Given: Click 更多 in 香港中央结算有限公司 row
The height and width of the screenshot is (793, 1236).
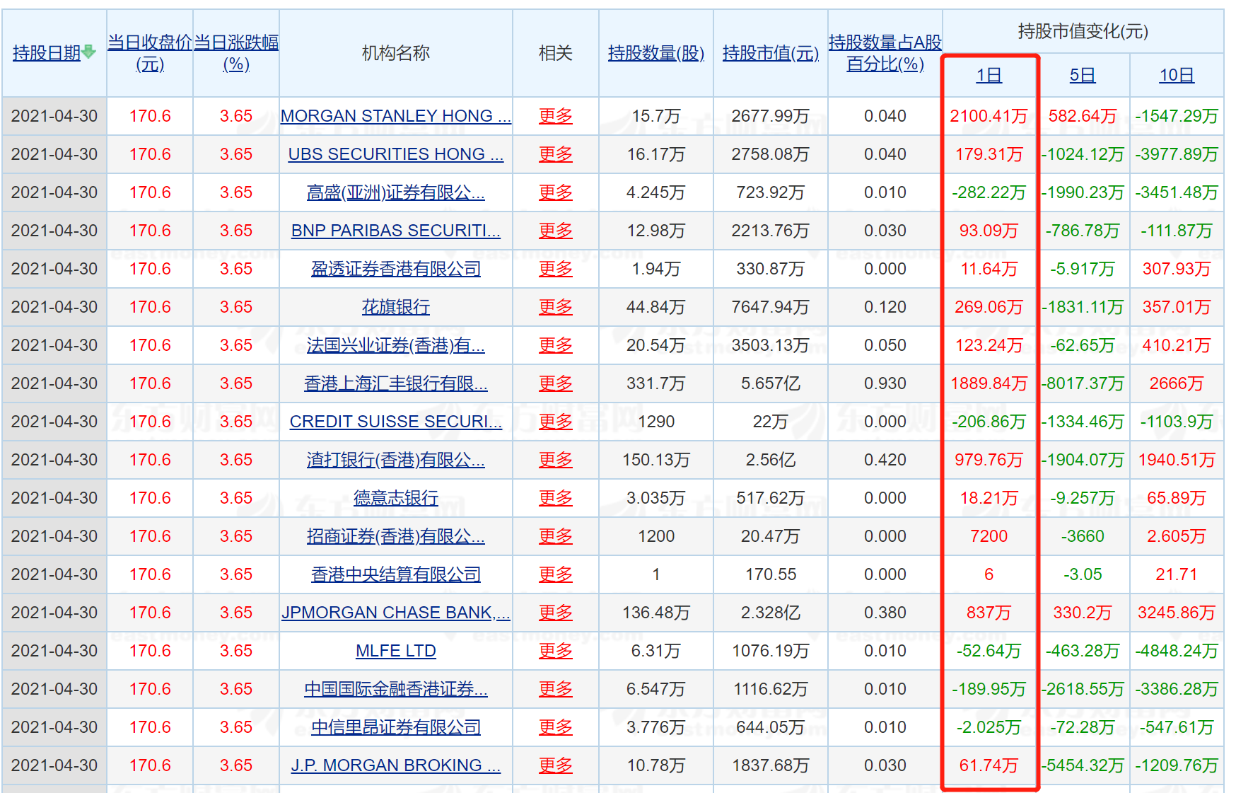Looking at the screenshot, I should coord(556,574).
